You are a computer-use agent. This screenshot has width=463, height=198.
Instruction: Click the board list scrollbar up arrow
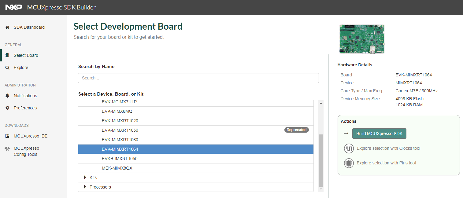(321, 103)
